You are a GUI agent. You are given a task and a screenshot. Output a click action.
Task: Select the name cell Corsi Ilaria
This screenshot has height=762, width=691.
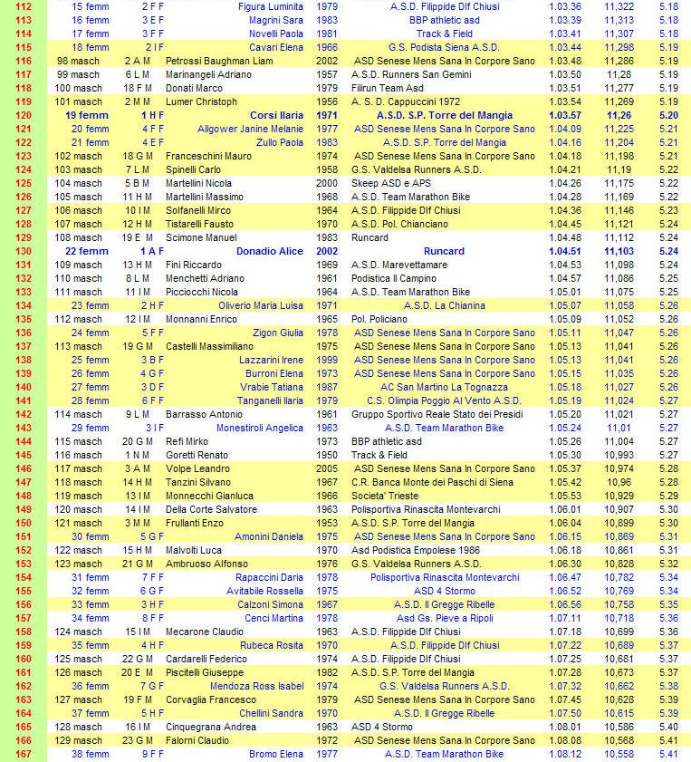276,116
